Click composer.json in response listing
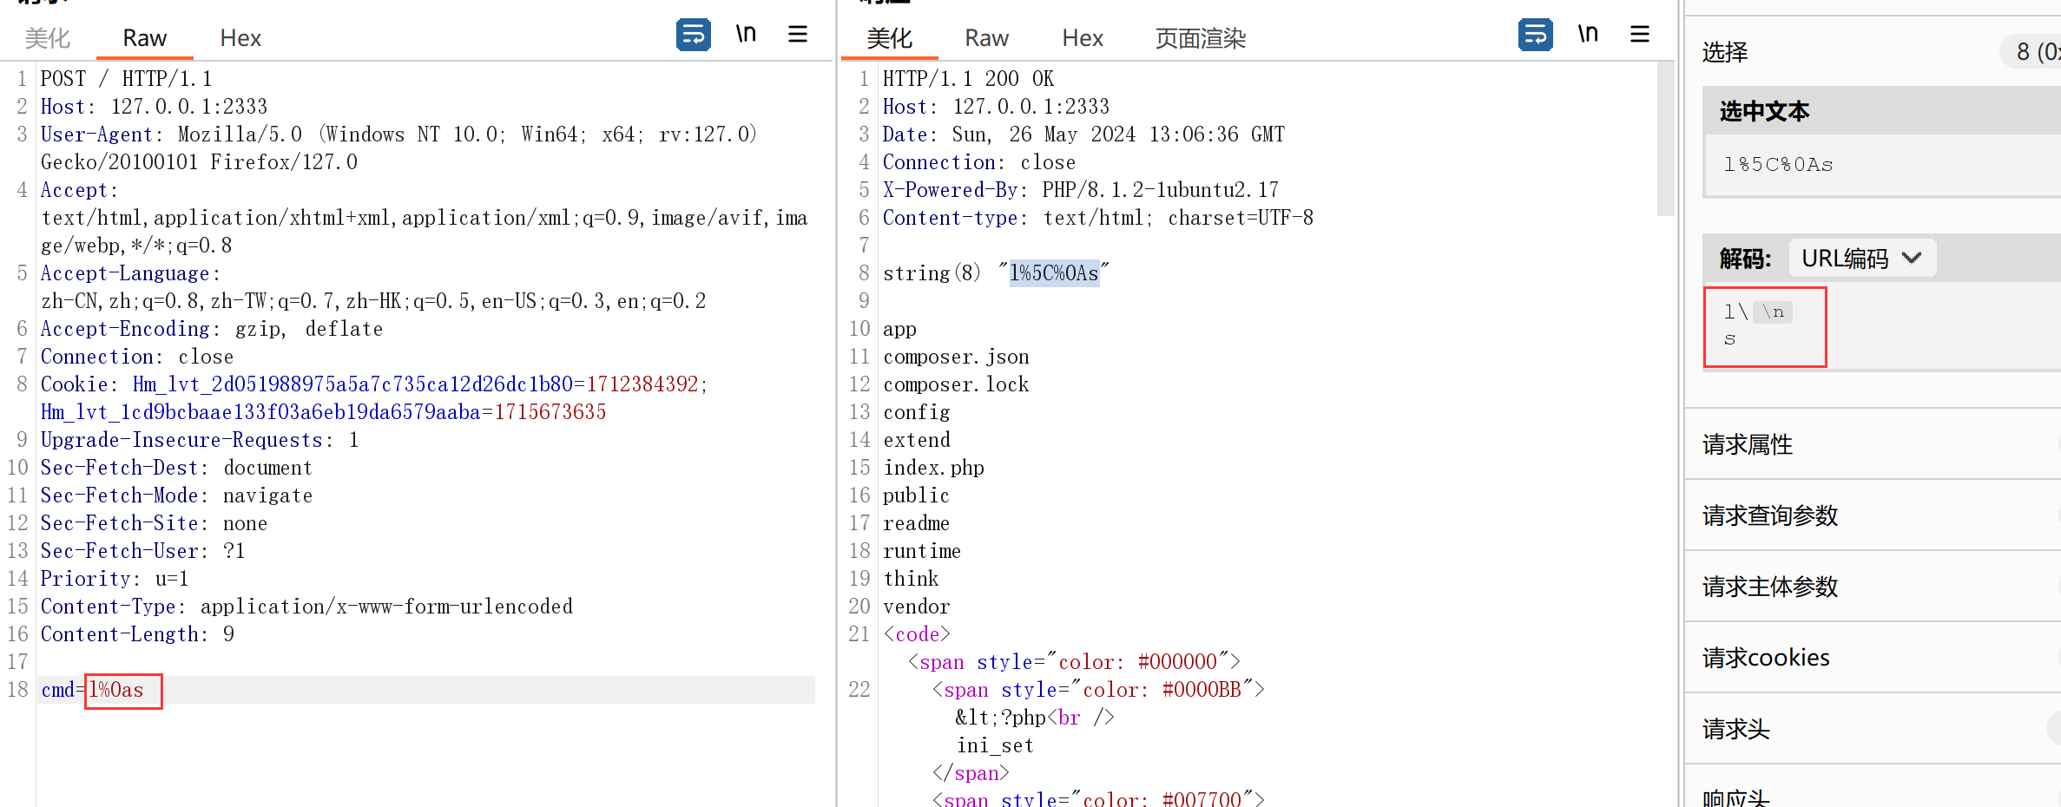2061x807 pixels. (956, 357)
